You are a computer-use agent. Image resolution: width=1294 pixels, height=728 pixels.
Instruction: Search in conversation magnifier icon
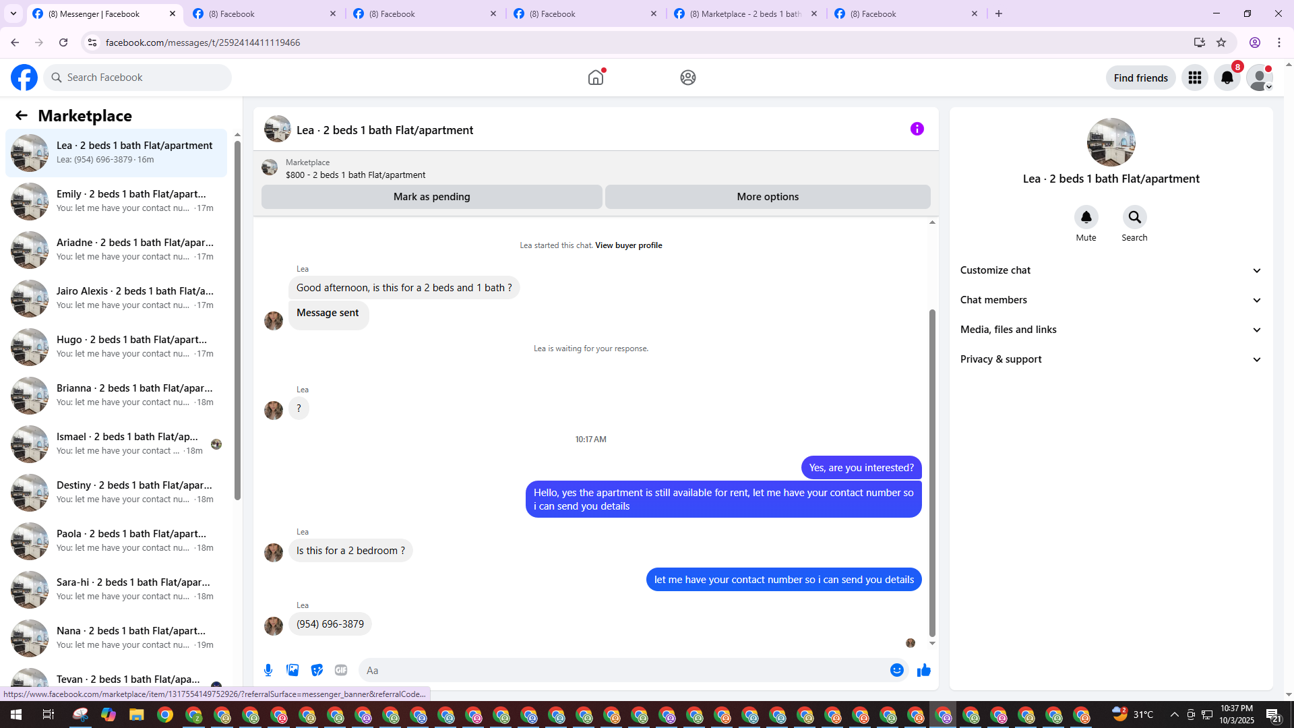coord(1135,217)
